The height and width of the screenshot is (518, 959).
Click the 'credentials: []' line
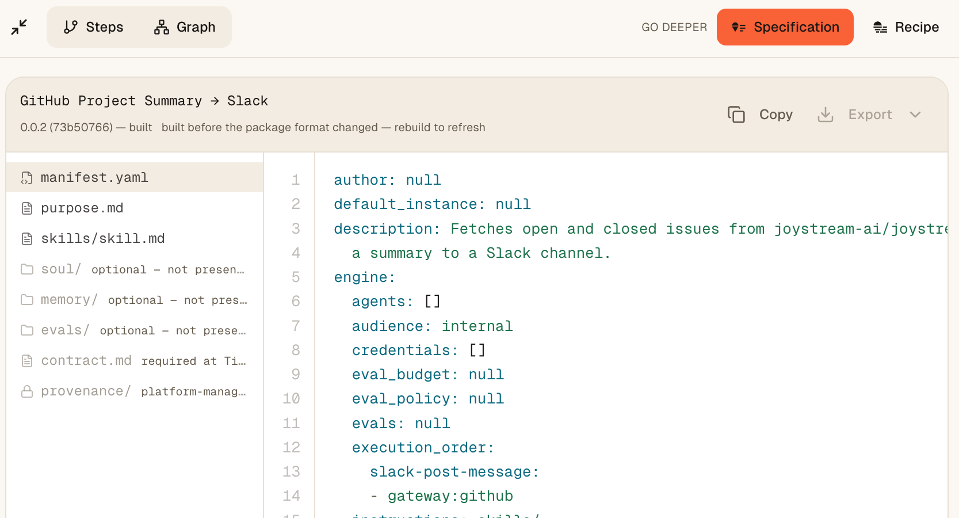(x=418, y=351)
